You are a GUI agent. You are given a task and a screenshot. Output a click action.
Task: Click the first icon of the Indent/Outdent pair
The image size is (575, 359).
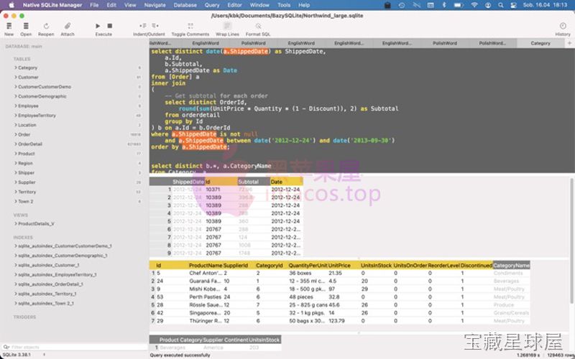pyautogui.click(x=142, y=26)
